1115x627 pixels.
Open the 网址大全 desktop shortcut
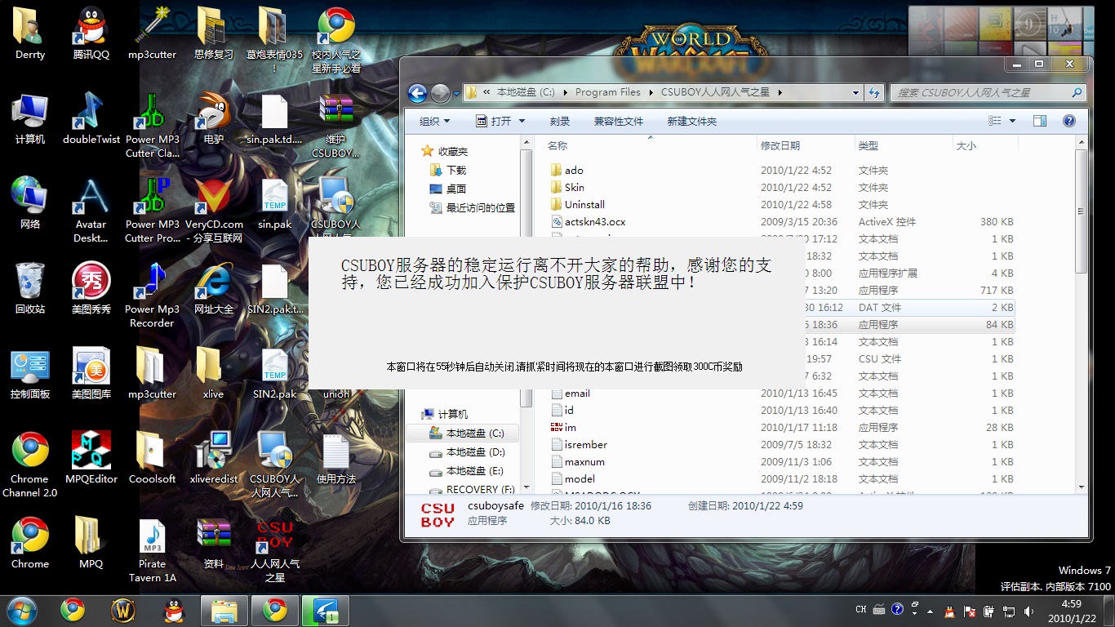pyautogui.click(x=214, y=289)
